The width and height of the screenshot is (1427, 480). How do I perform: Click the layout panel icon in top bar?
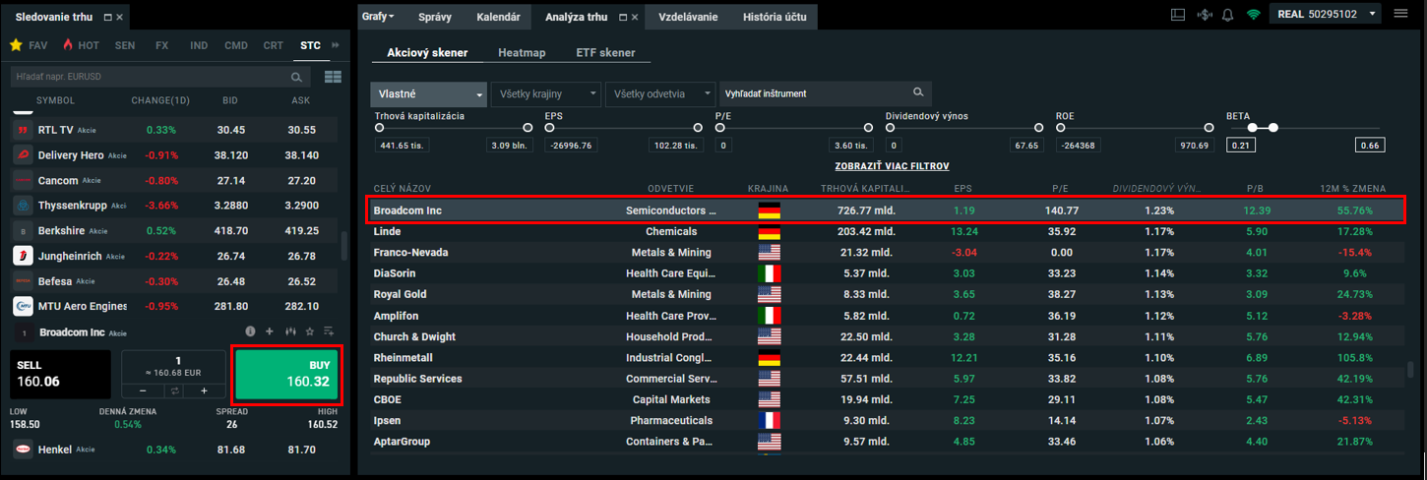(1178, 15)
